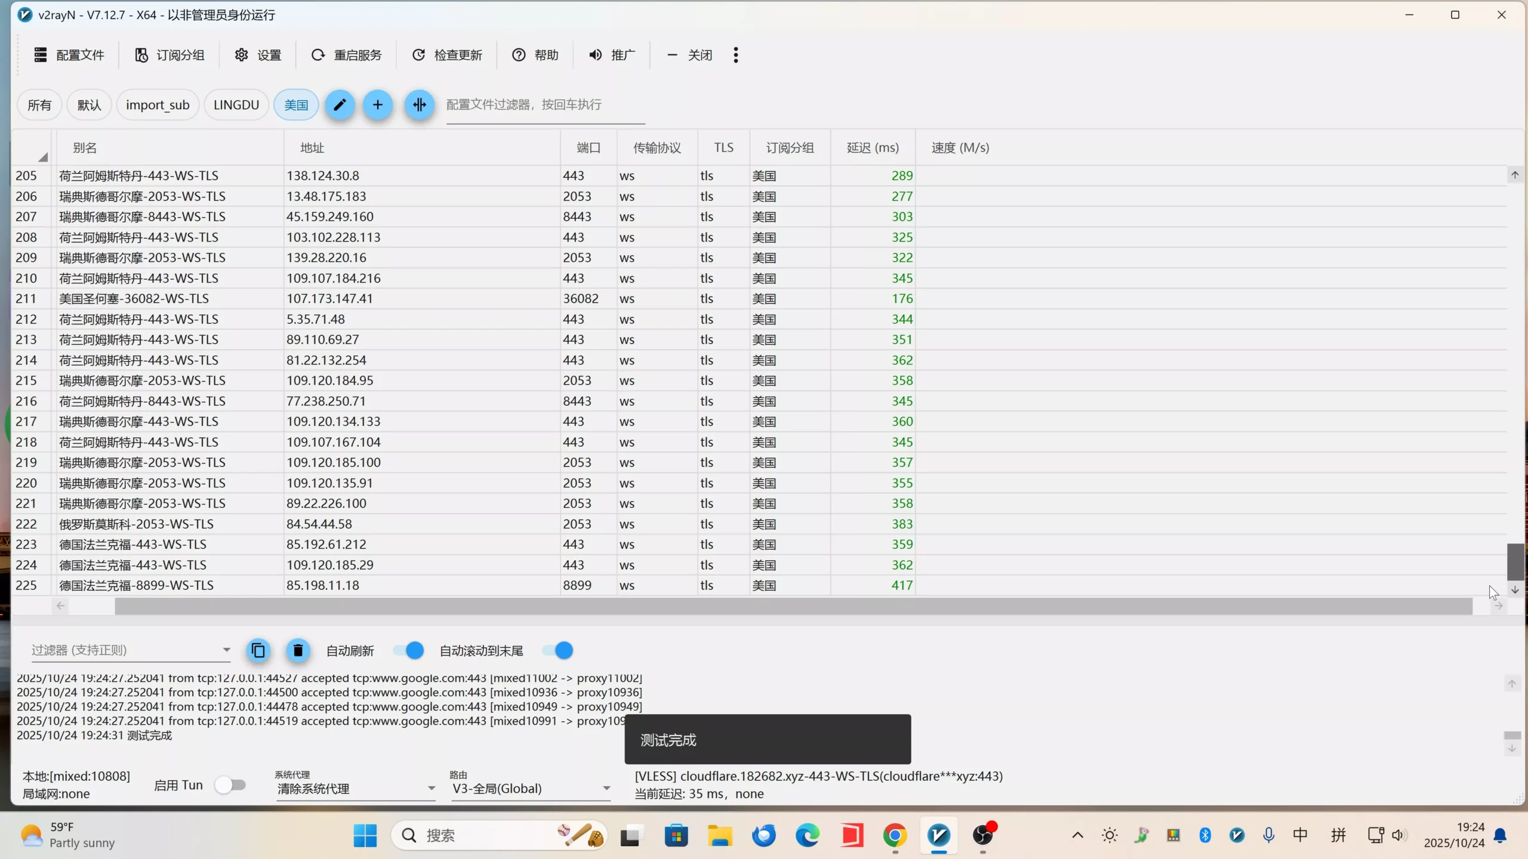
Task: Add a new server with the plus icon
Action: coord(378,104)
